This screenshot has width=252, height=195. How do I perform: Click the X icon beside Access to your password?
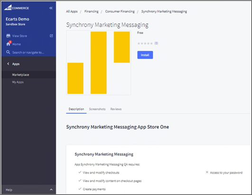(x=207, y=172)
